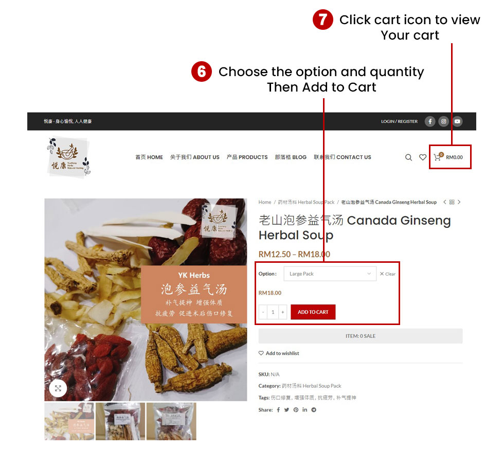Click Add to wishlist link
503x467 pixels.
coord(279,353)
